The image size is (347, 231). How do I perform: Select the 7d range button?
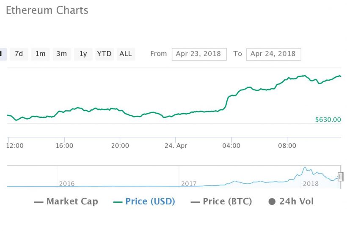[19, 54]
